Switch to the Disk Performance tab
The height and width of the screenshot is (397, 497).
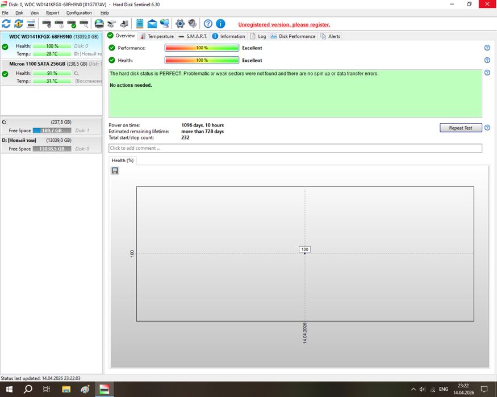click(293, 36)
